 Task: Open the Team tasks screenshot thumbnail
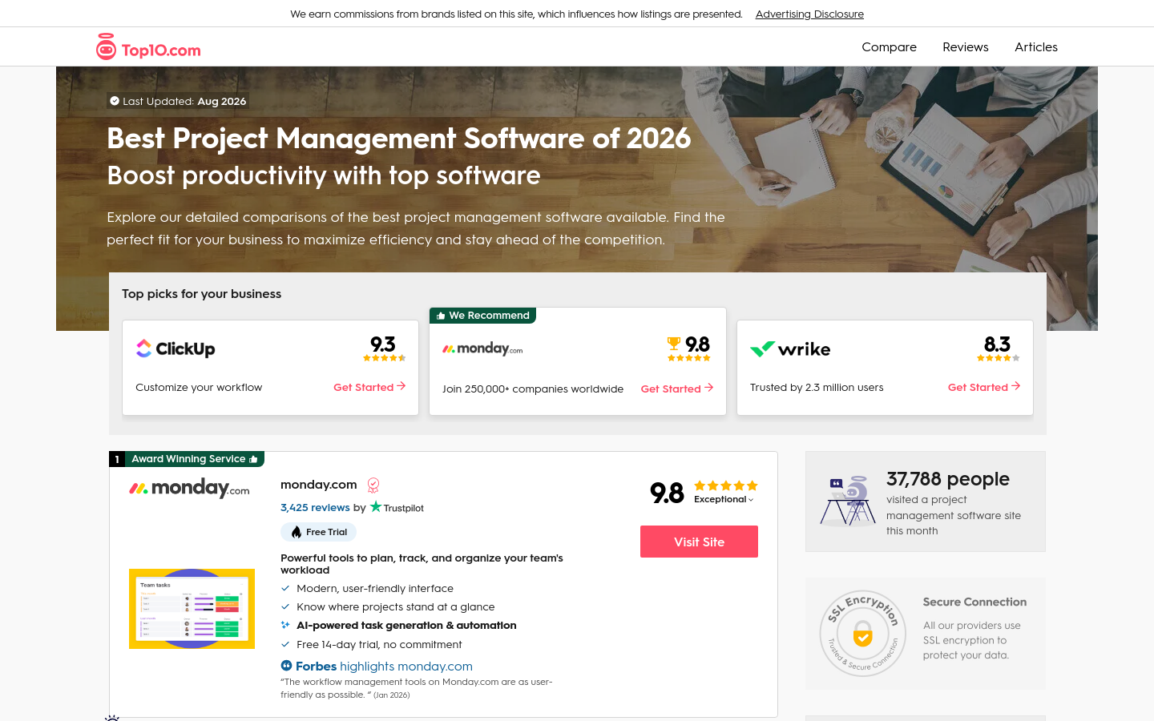pos(192,609)
